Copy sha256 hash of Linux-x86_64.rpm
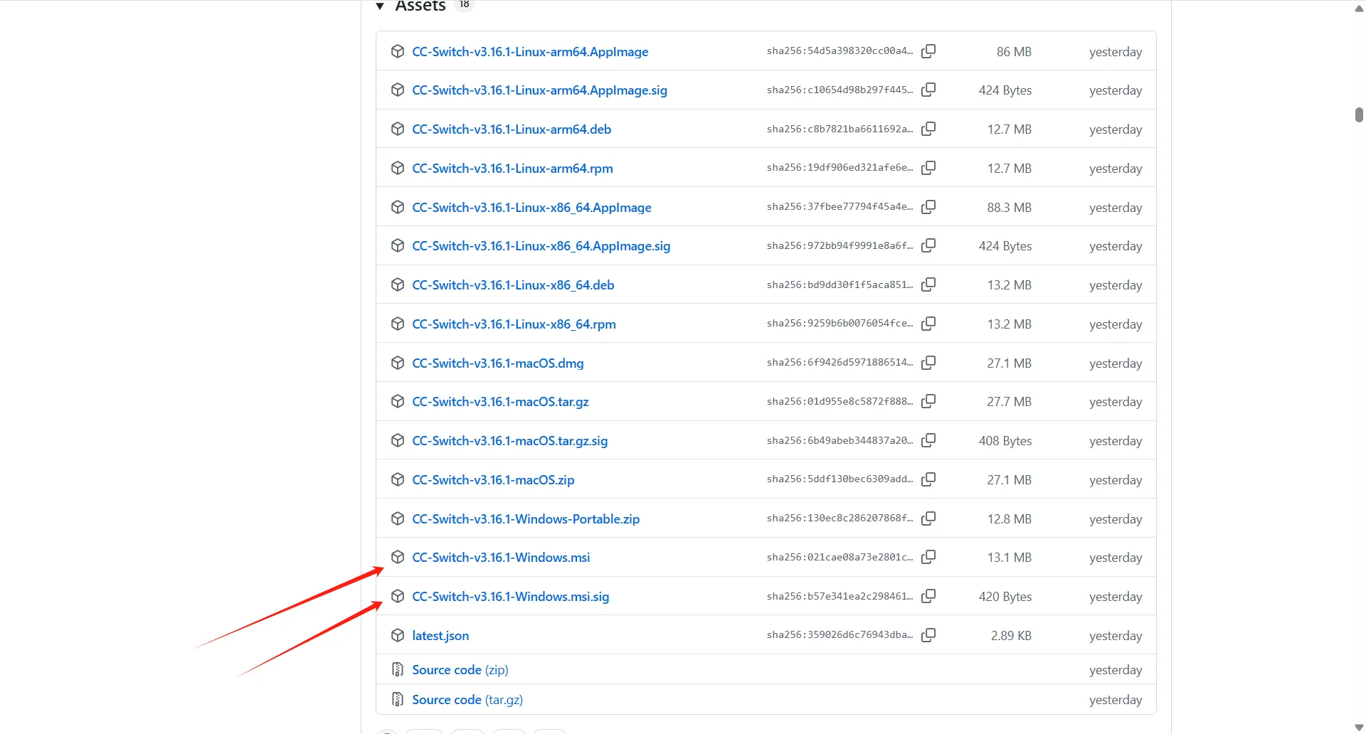The image size is (1366, 734). pyautogui.click(x=928, y=324)
